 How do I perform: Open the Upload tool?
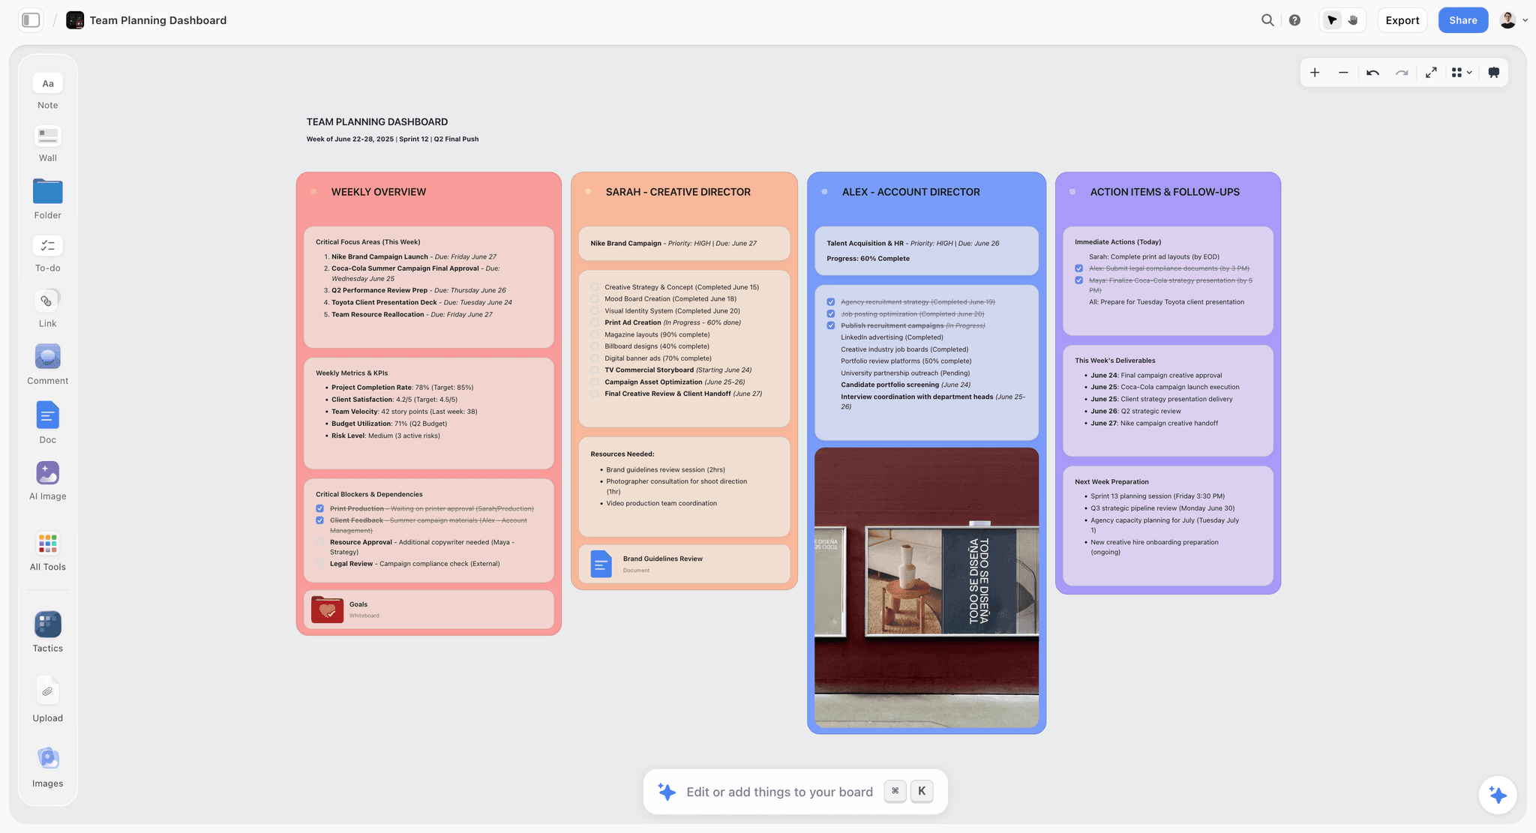coord(48,699)
